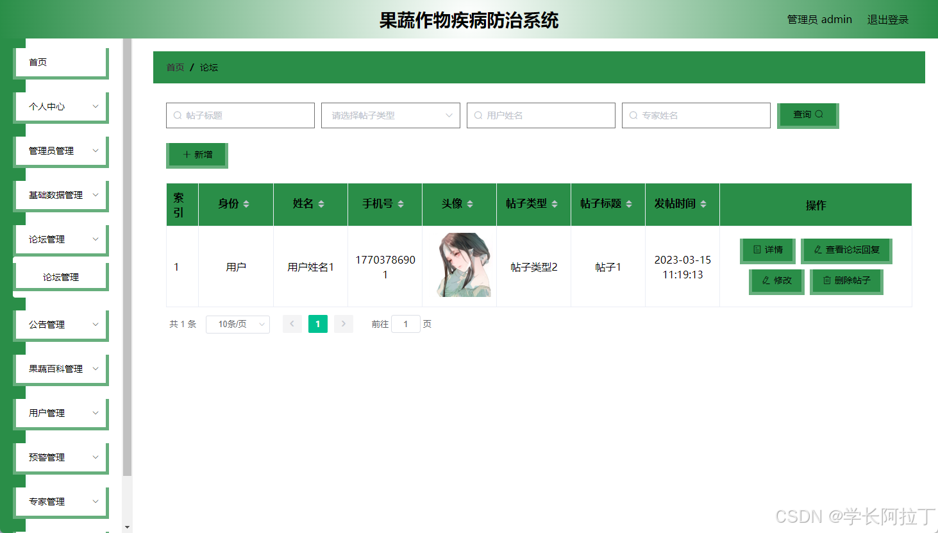Click the search icon inside 帖子标题 field
This screenshot has height=533, width=938.
click(x=176, y=115)
